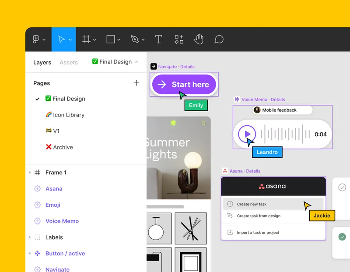This screenshot has width=350, height=272.
Task: Open the Navigate · Details label
Action: [176, 67]
